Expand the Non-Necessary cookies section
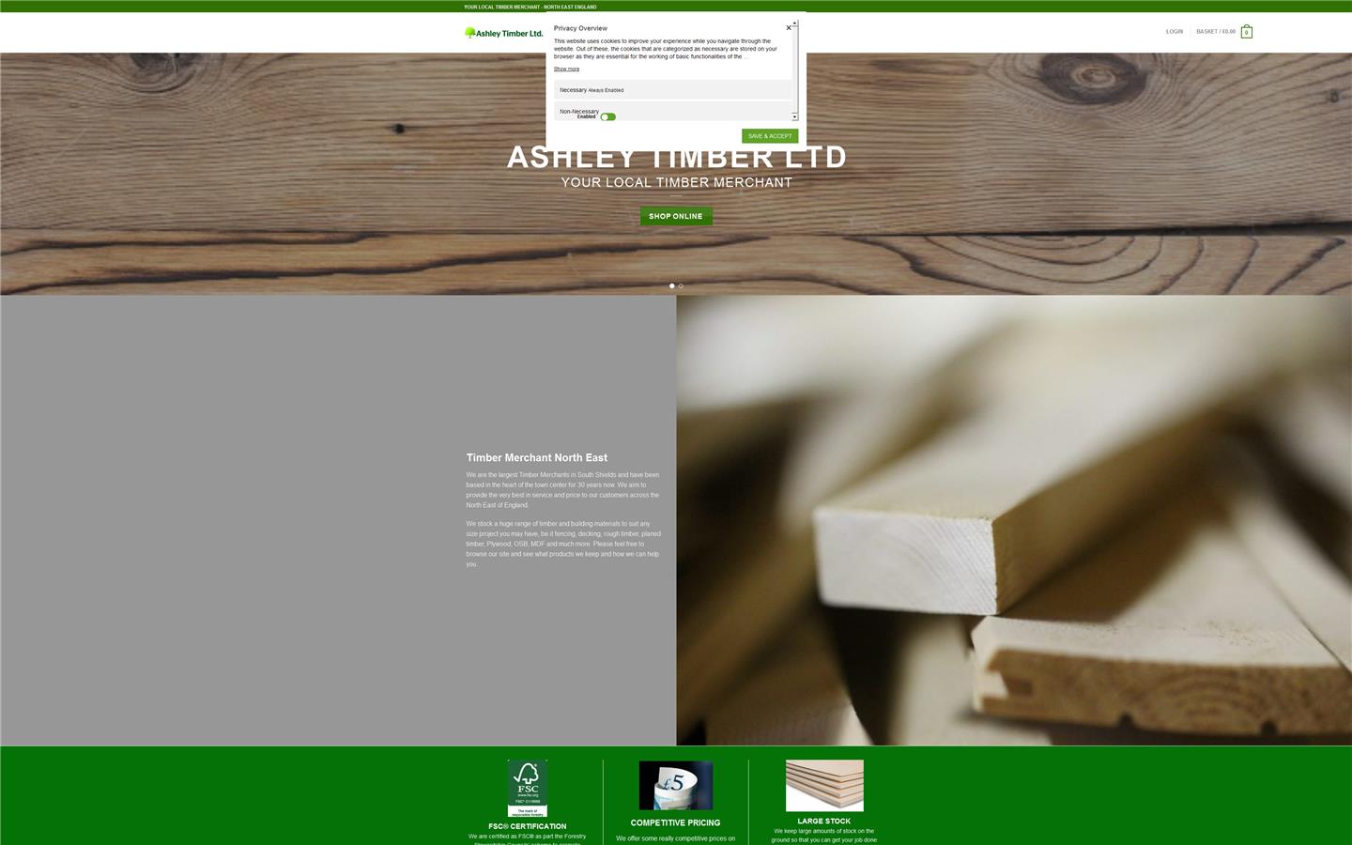This screenshot has height=845, width=1352. click(579, 111)
